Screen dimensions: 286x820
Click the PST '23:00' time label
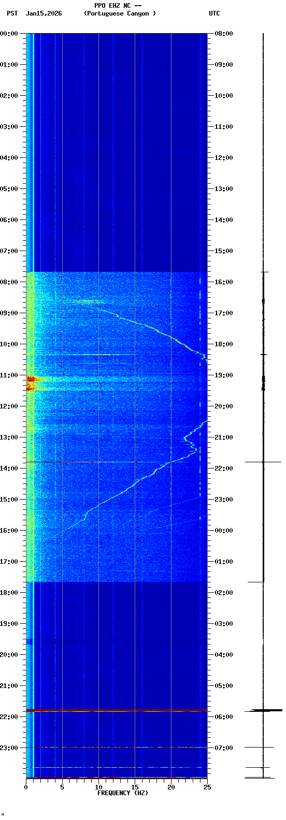(x=9, y=748)
